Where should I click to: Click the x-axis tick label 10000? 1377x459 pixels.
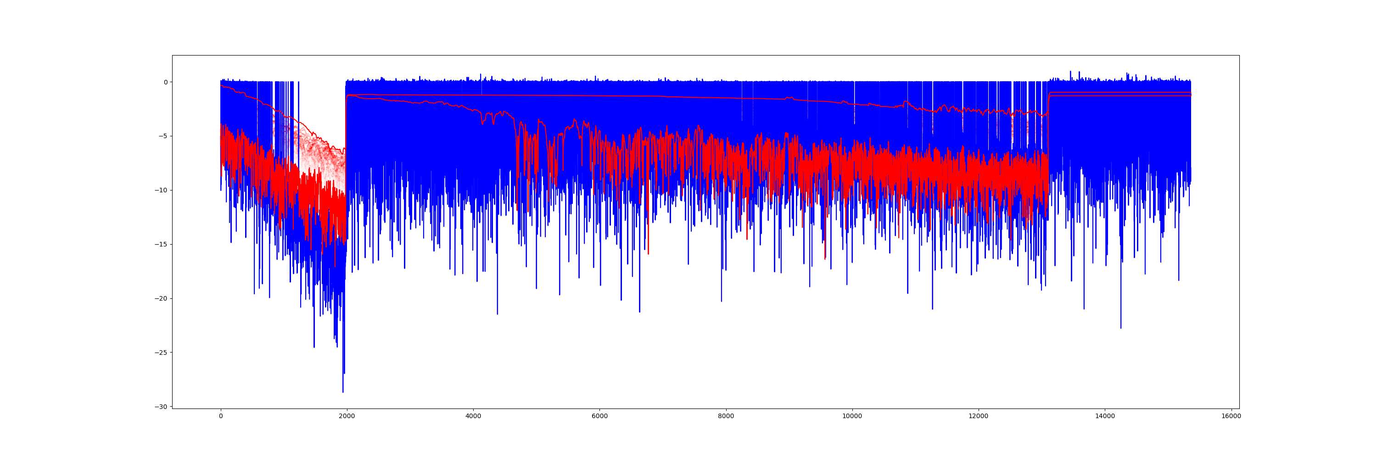click(852, 416)
